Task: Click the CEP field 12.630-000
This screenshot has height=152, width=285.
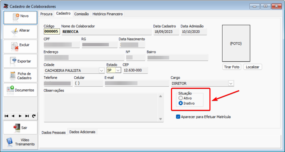Action: click(x=135, y=70)
